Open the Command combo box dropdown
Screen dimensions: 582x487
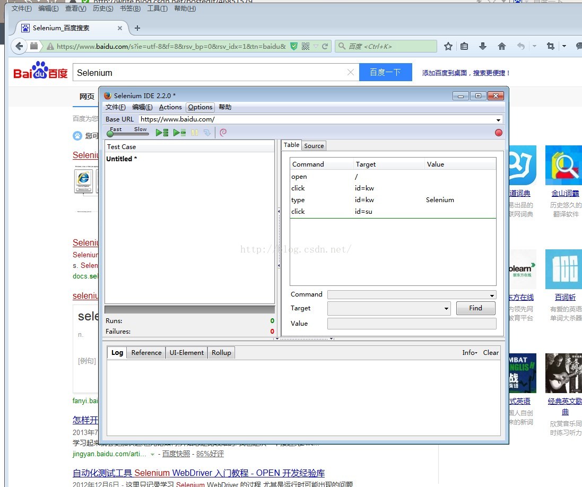click(492, 295)
